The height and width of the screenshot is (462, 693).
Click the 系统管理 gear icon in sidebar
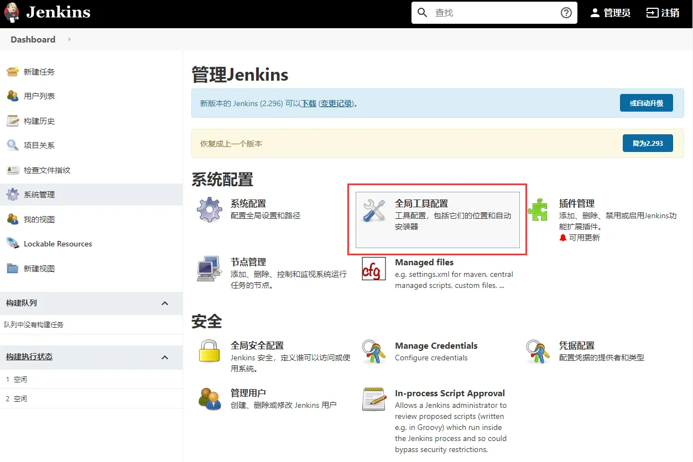(x=12, y=195)
